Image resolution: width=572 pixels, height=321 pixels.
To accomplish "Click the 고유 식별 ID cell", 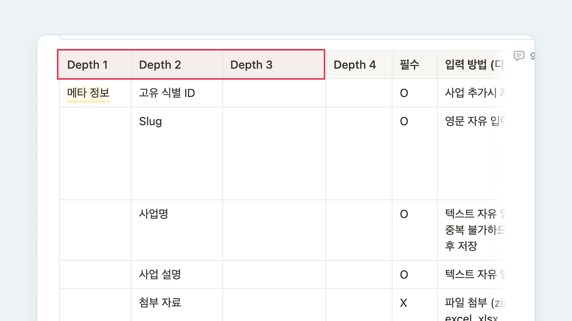I will click(x=177, y=93).
